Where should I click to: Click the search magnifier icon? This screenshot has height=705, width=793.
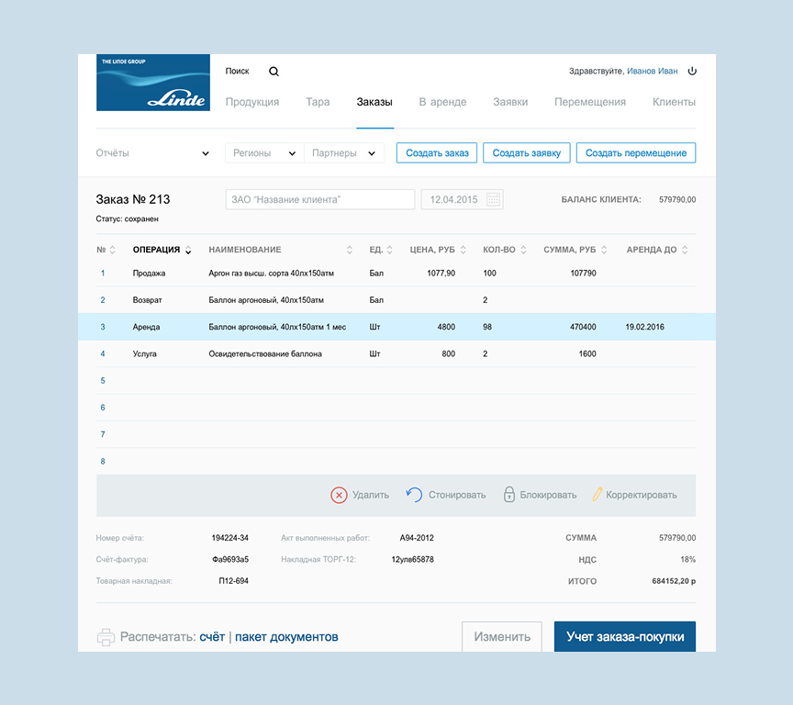(x=274, y=72)
